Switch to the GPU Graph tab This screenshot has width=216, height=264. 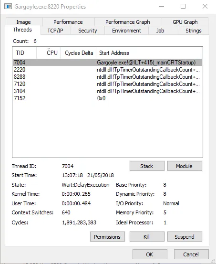click(185, 21)
